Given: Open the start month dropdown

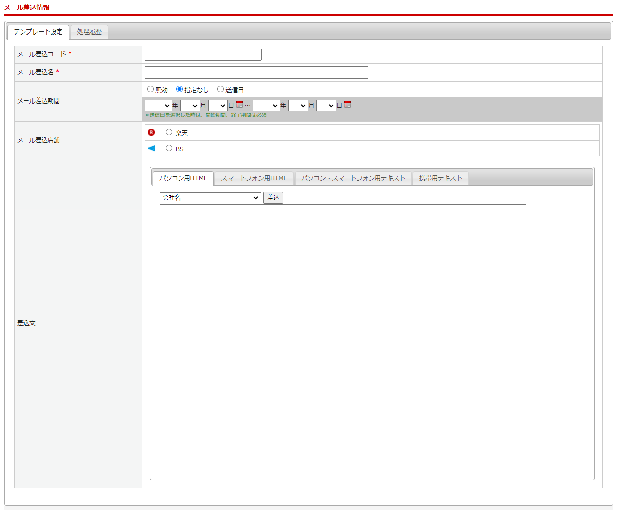Looking at the screenshot, I should point(190,106).
